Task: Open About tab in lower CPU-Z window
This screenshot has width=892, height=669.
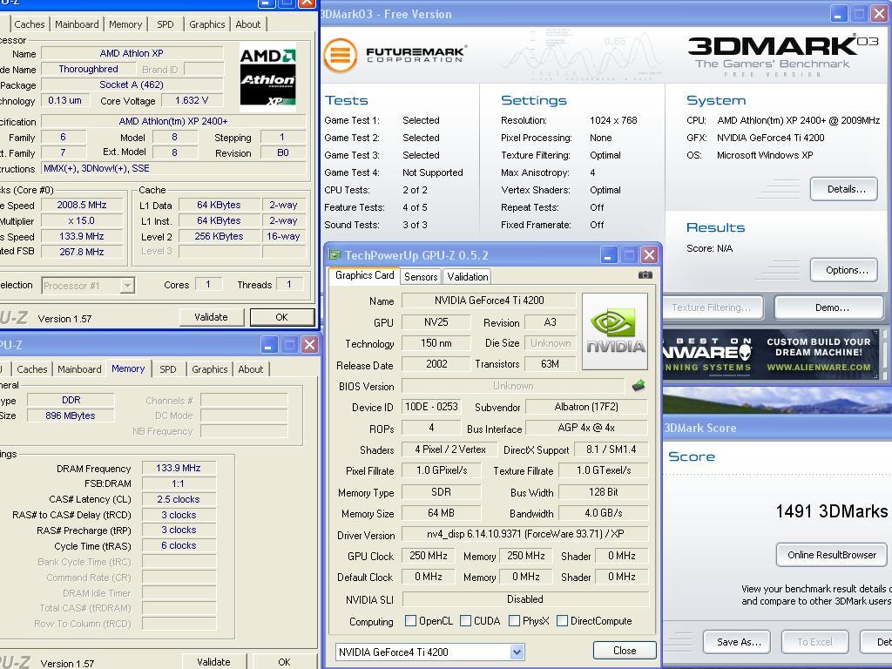Action: pyautogui.click(x=250, y=369)
